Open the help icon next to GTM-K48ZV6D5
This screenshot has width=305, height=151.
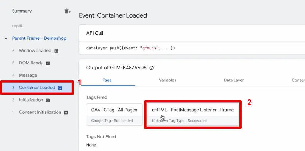pyautogui.click(x=151, y=68)
